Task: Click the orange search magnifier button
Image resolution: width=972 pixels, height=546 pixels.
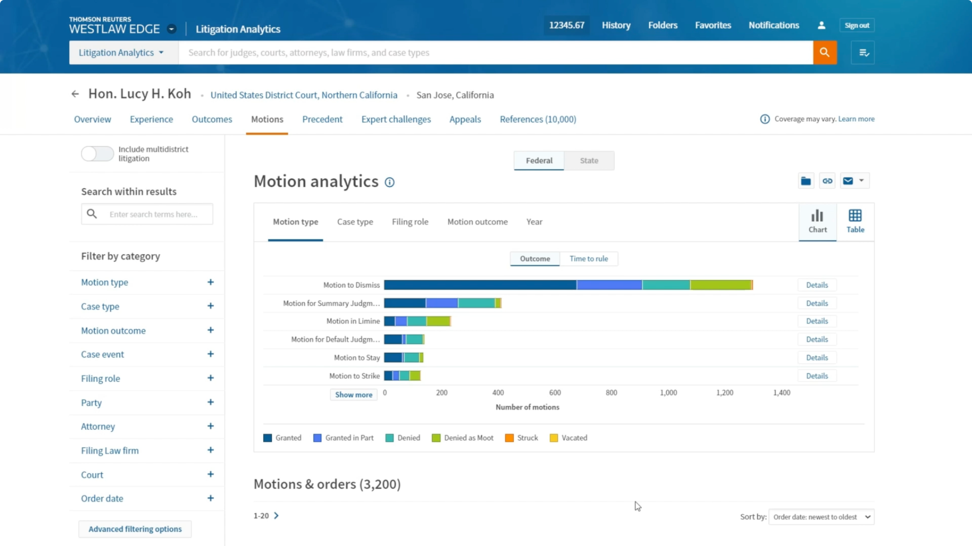Action: click(x=825, y=53)
